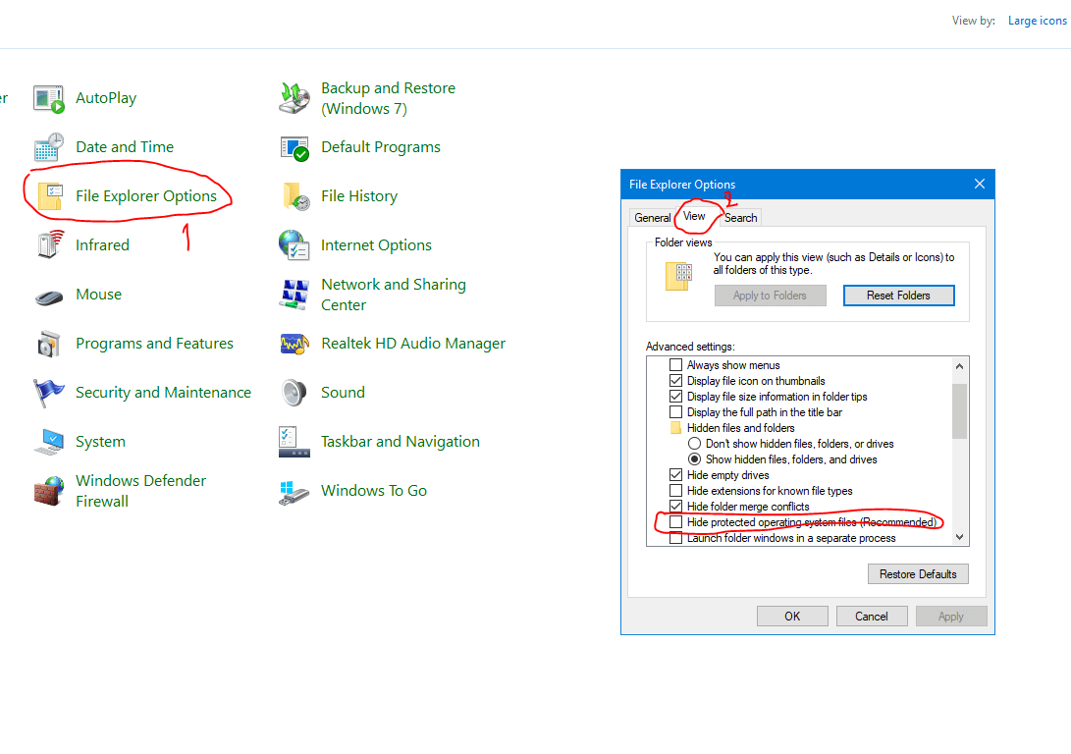Click Cancel in File Explorer Options
This screenshot has height=754, width=1071.
coord(872,616)
